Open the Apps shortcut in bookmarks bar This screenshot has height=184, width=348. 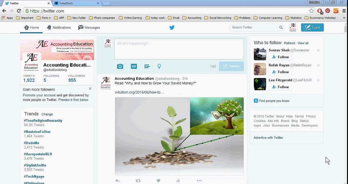point(7,18)
